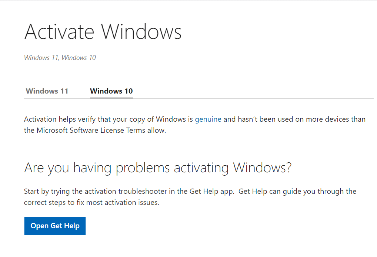377x257 pixels.
Task: Click the word Windows in the main title
Action: [x=141, y=32]
